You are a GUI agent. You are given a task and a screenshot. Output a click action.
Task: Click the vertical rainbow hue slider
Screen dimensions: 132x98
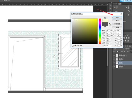100,31
